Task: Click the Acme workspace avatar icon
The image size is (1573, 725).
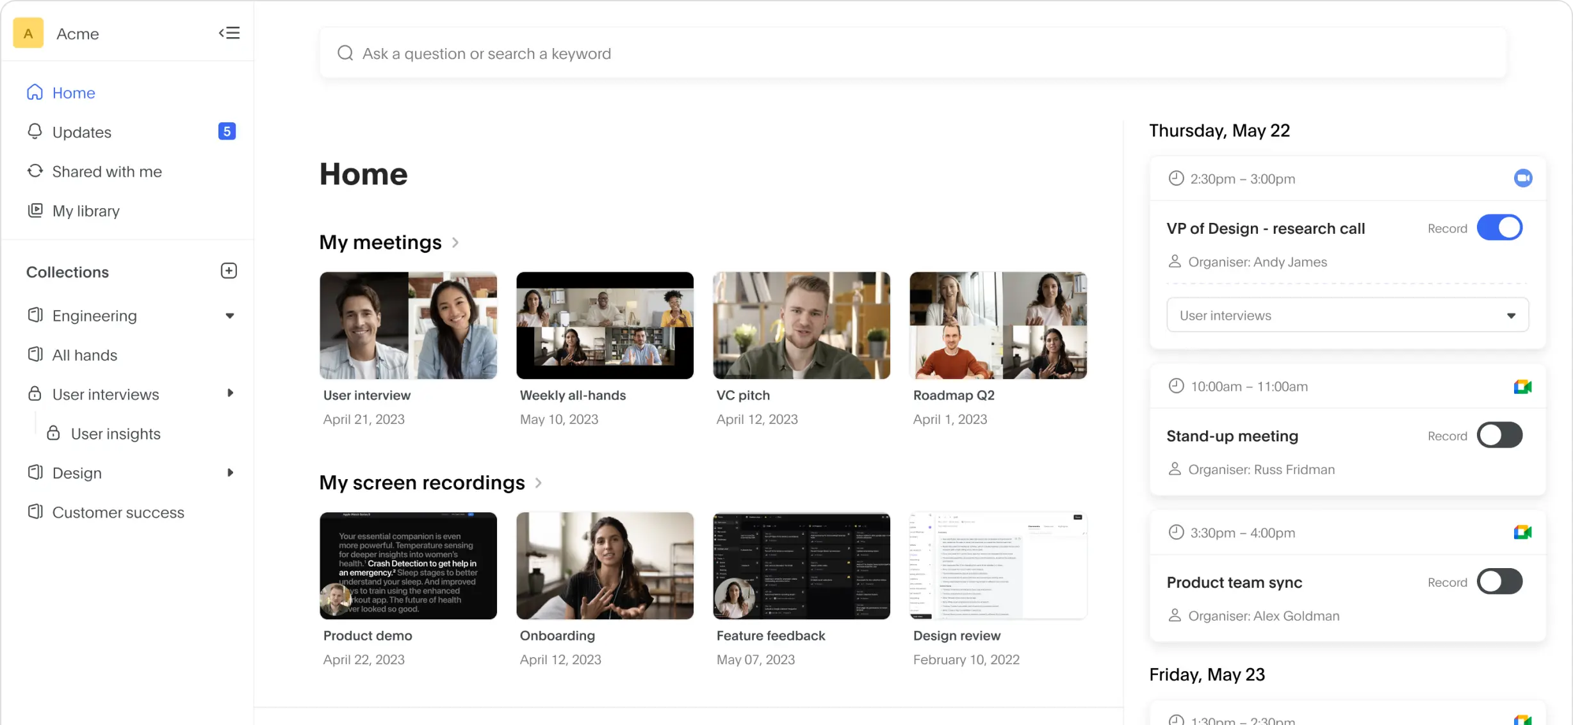Action: pyautogui.click(x=28, y=33)
